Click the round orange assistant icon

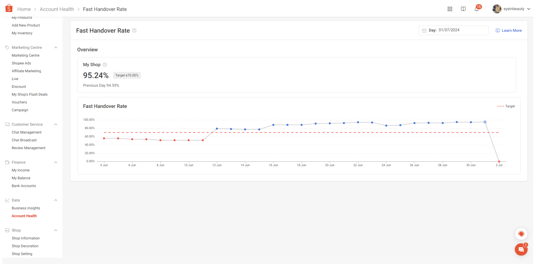521,234
